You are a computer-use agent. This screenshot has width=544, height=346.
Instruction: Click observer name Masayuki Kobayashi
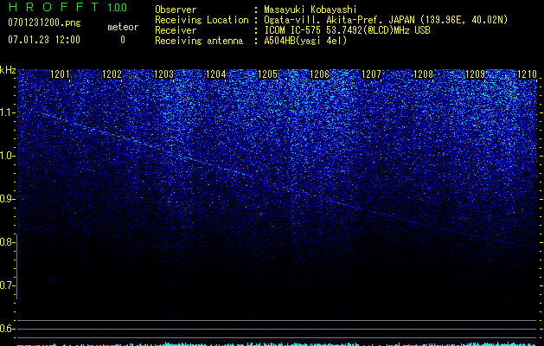point(310,10)
